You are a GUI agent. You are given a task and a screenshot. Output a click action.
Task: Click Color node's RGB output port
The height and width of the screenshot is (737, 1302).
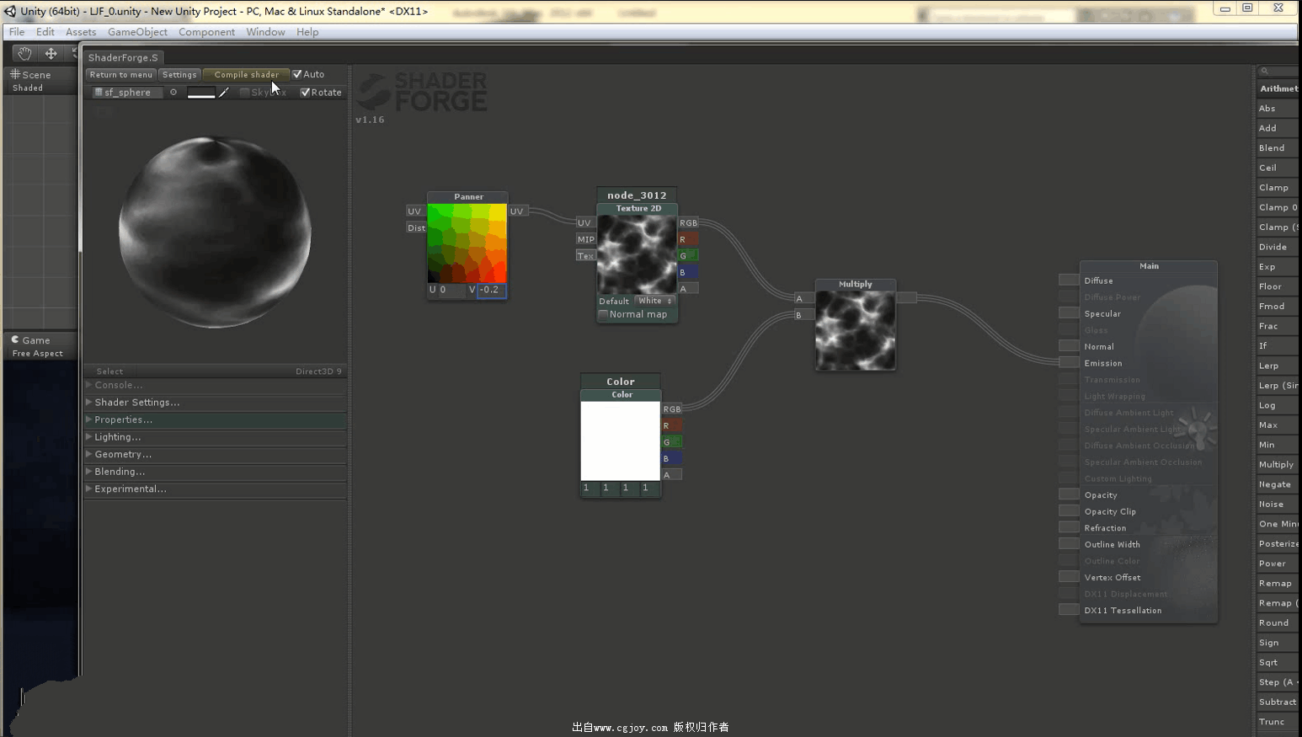[671, 409]
